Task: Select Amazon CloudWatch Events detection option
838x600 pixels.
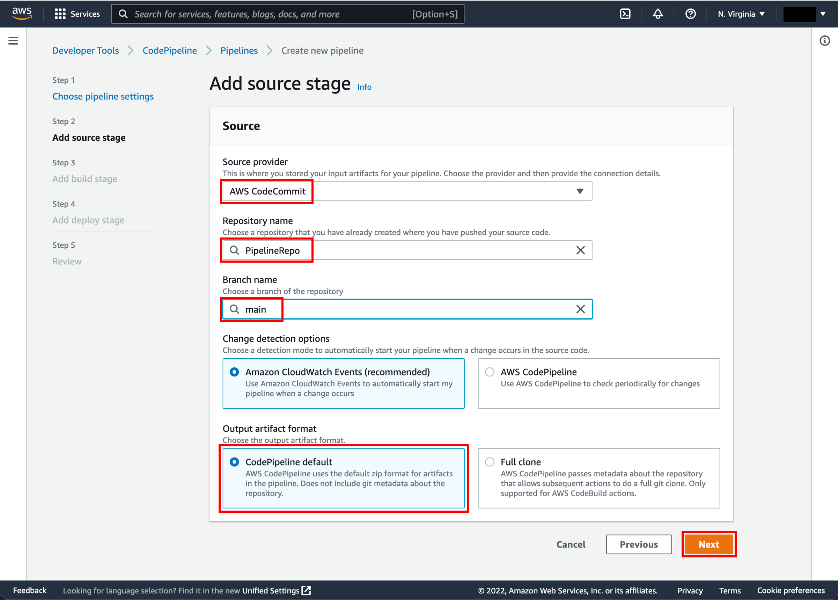Action: [344, 383]
